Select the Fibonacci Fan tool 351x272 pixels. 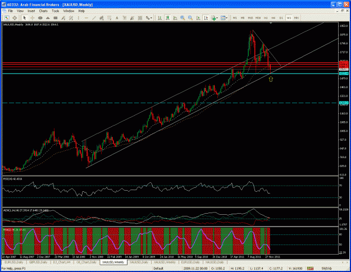(x=133, y=18)
